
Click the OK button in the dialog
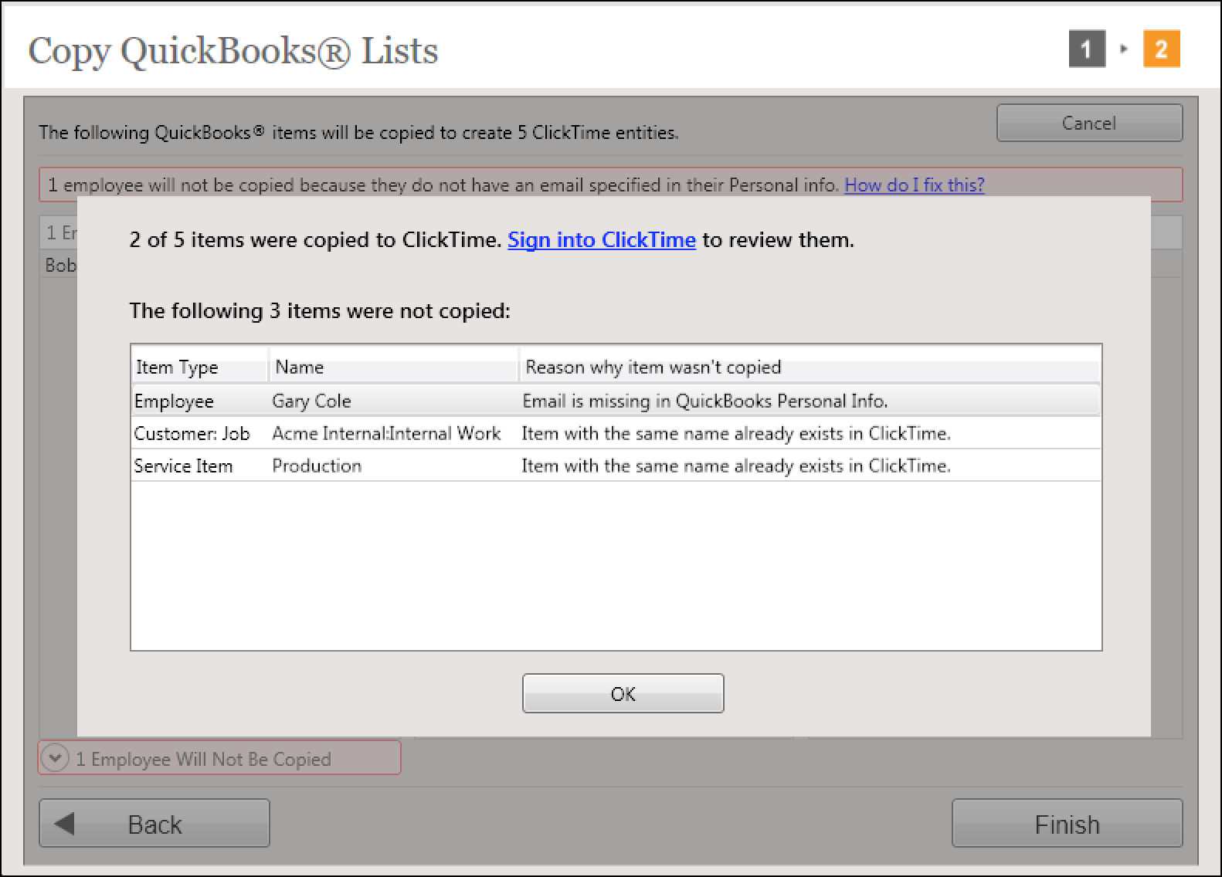point(623,693)
